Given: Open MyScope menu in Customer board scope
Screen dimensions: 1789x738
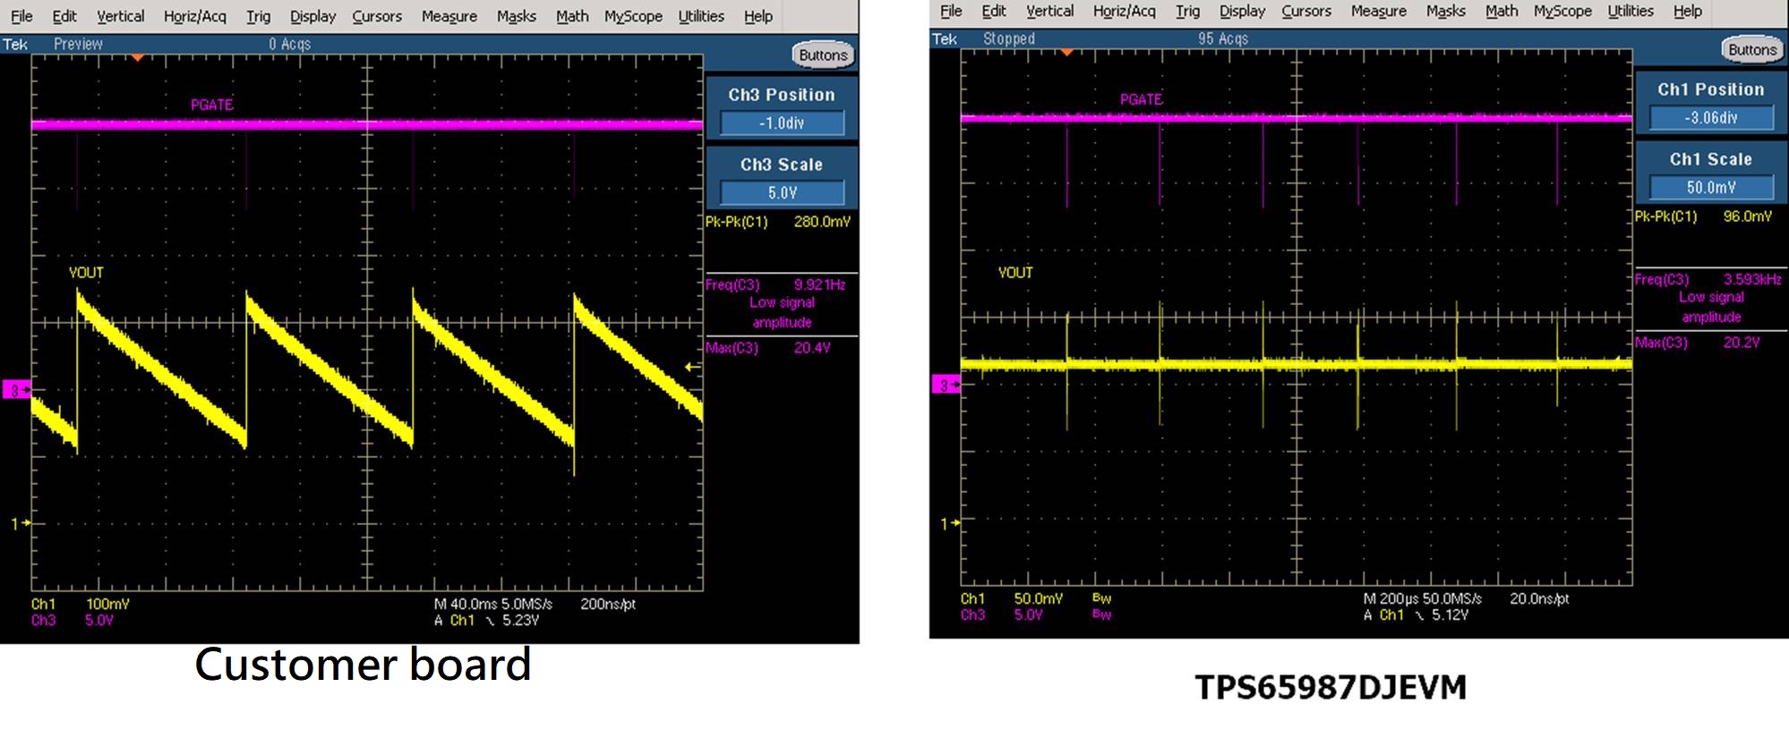Looking at the screenshot, I should pyautogui.click(x=633, y=16).
